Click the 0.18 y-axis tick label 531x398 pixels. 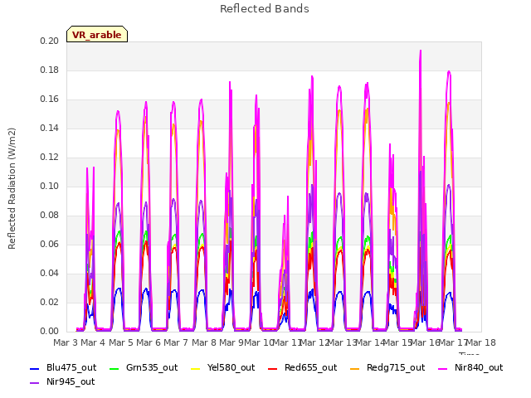pyautogui.click(x=50, y=70)
